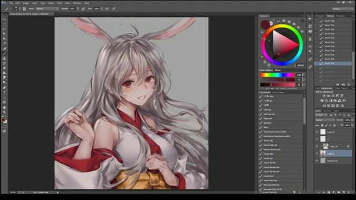The height and width of the screenshot is (200, 356).
Task: Switch to the Brush Presets tab
Action: point(278,92)
